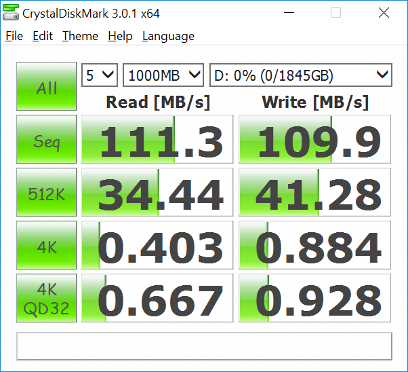Run the 4K random test
Screen dimensions: 408x372
(47, 245)
